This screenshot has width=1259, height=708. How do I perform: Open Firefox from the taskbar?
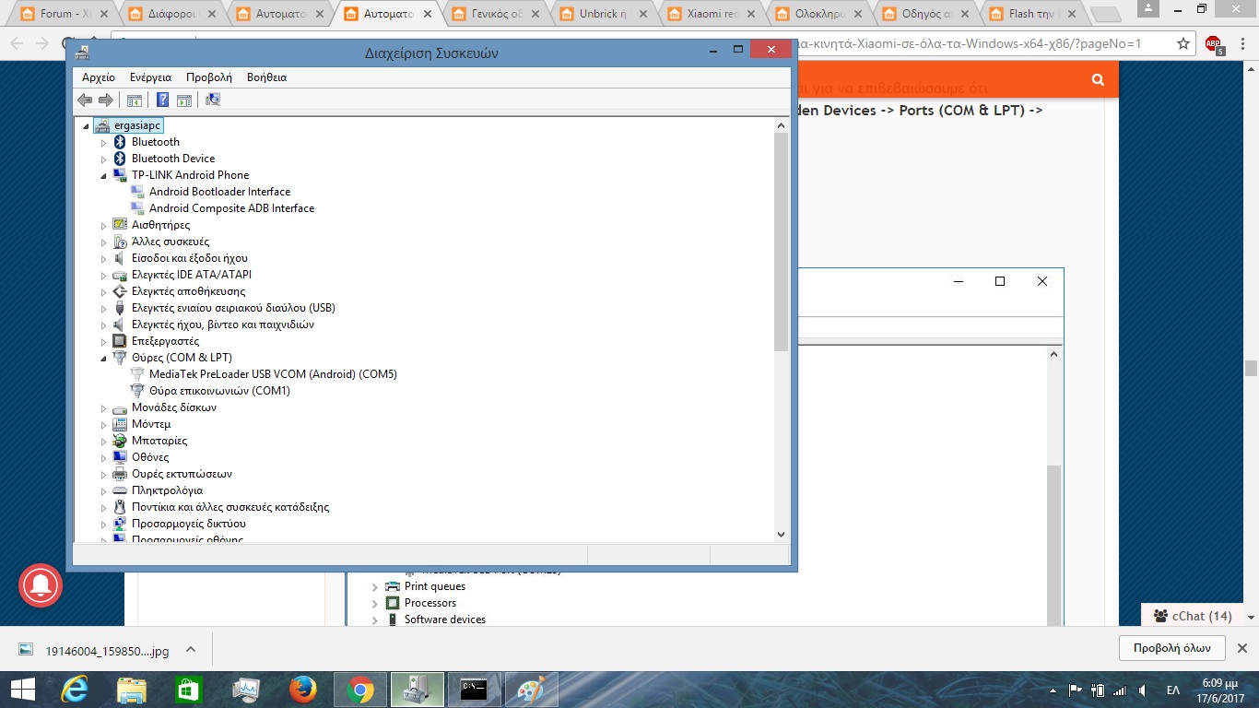pyautogui.click(x=302, y=689)
